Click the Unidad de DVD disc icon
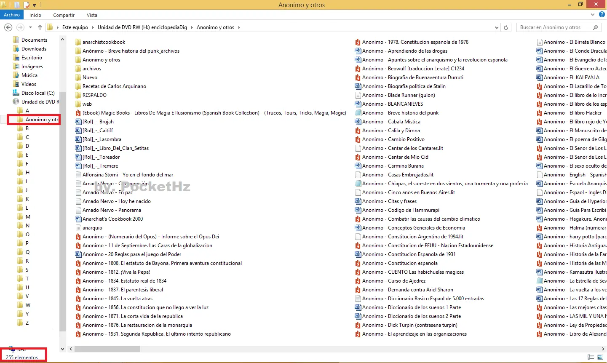Screen dimensions: 607x363 click(16, 102)
